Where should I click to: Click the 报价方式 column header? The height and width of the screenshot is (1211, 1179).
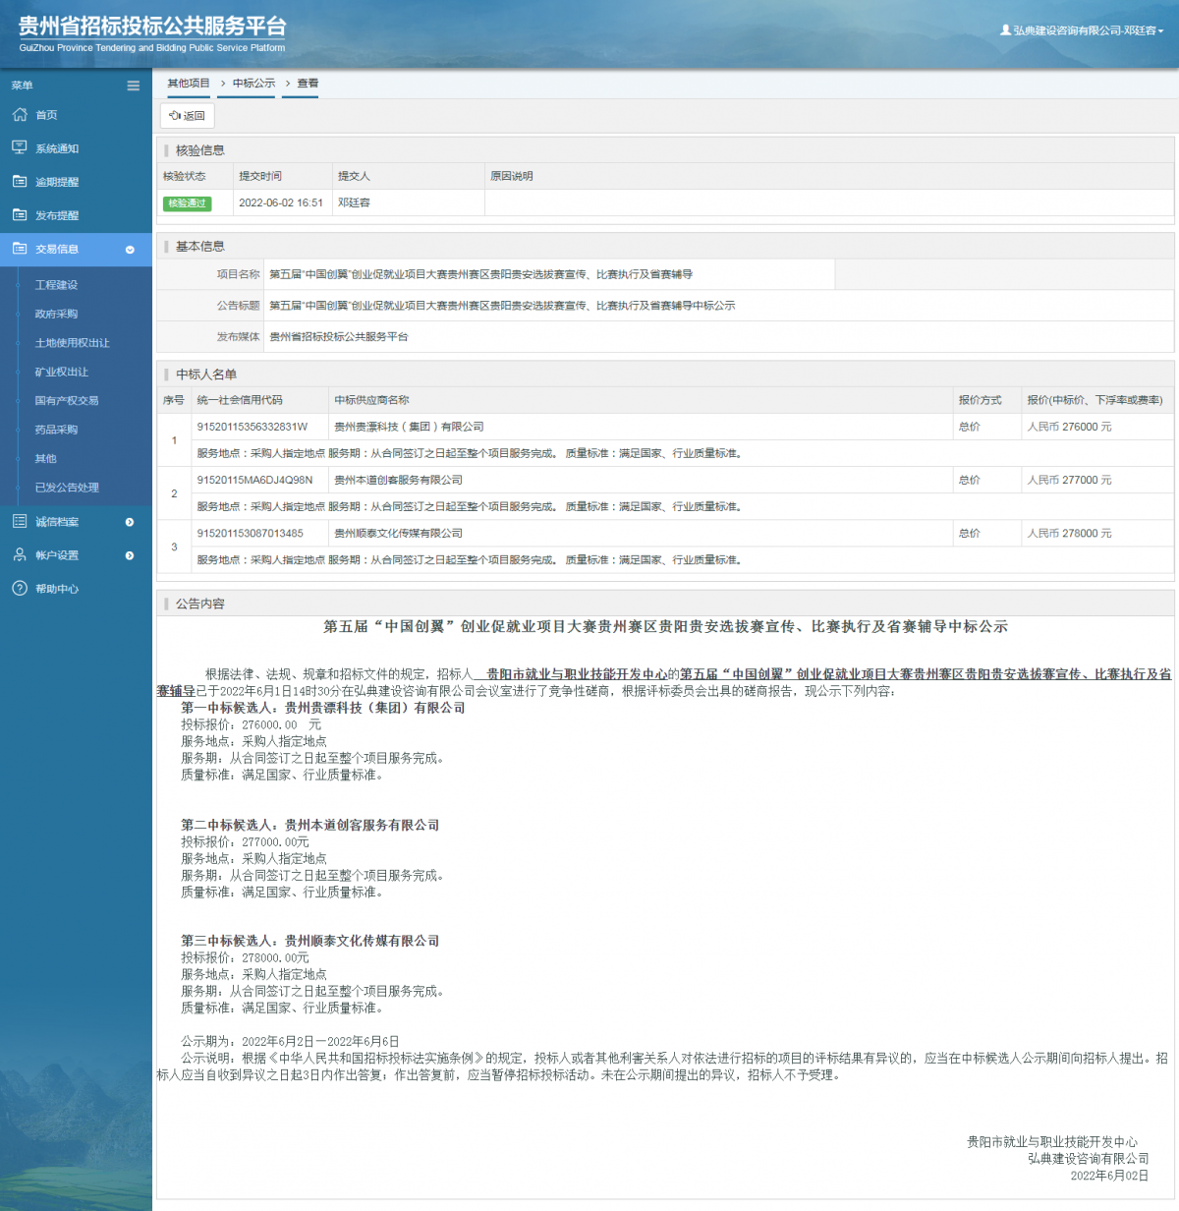[980, 400]
